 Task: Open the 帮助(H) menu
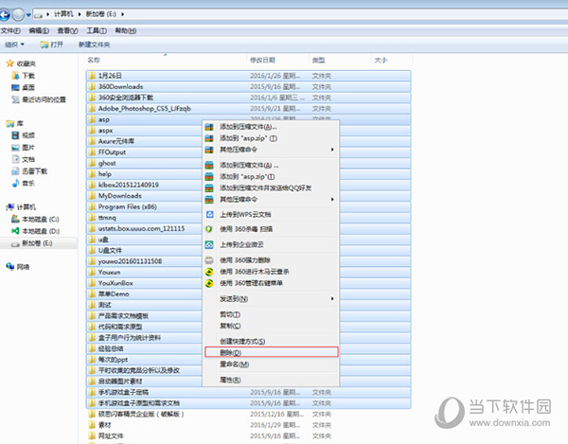click(x=126, y=31)
